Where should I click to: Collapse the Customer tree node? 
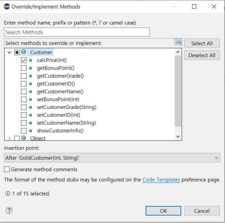click(x=9, y=52)
